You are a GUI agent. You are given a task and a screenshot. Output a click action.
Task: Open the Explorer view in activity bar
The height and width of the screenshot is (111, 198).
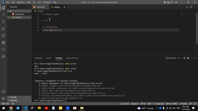click(x=3, y=8)
